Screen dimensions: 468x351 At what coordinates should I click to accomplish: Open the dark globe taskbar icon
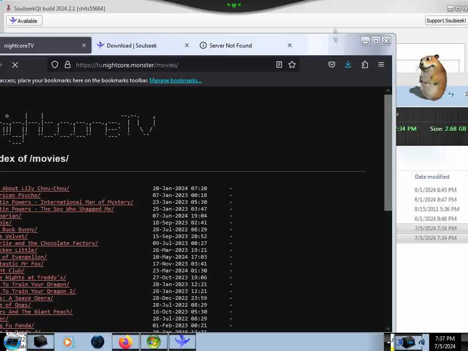tap(97, 342)
